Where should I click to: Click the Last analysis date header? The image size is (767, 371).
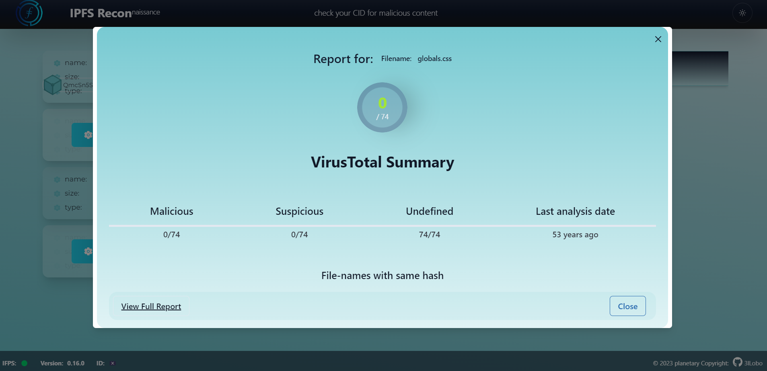[x=575, y=211]
